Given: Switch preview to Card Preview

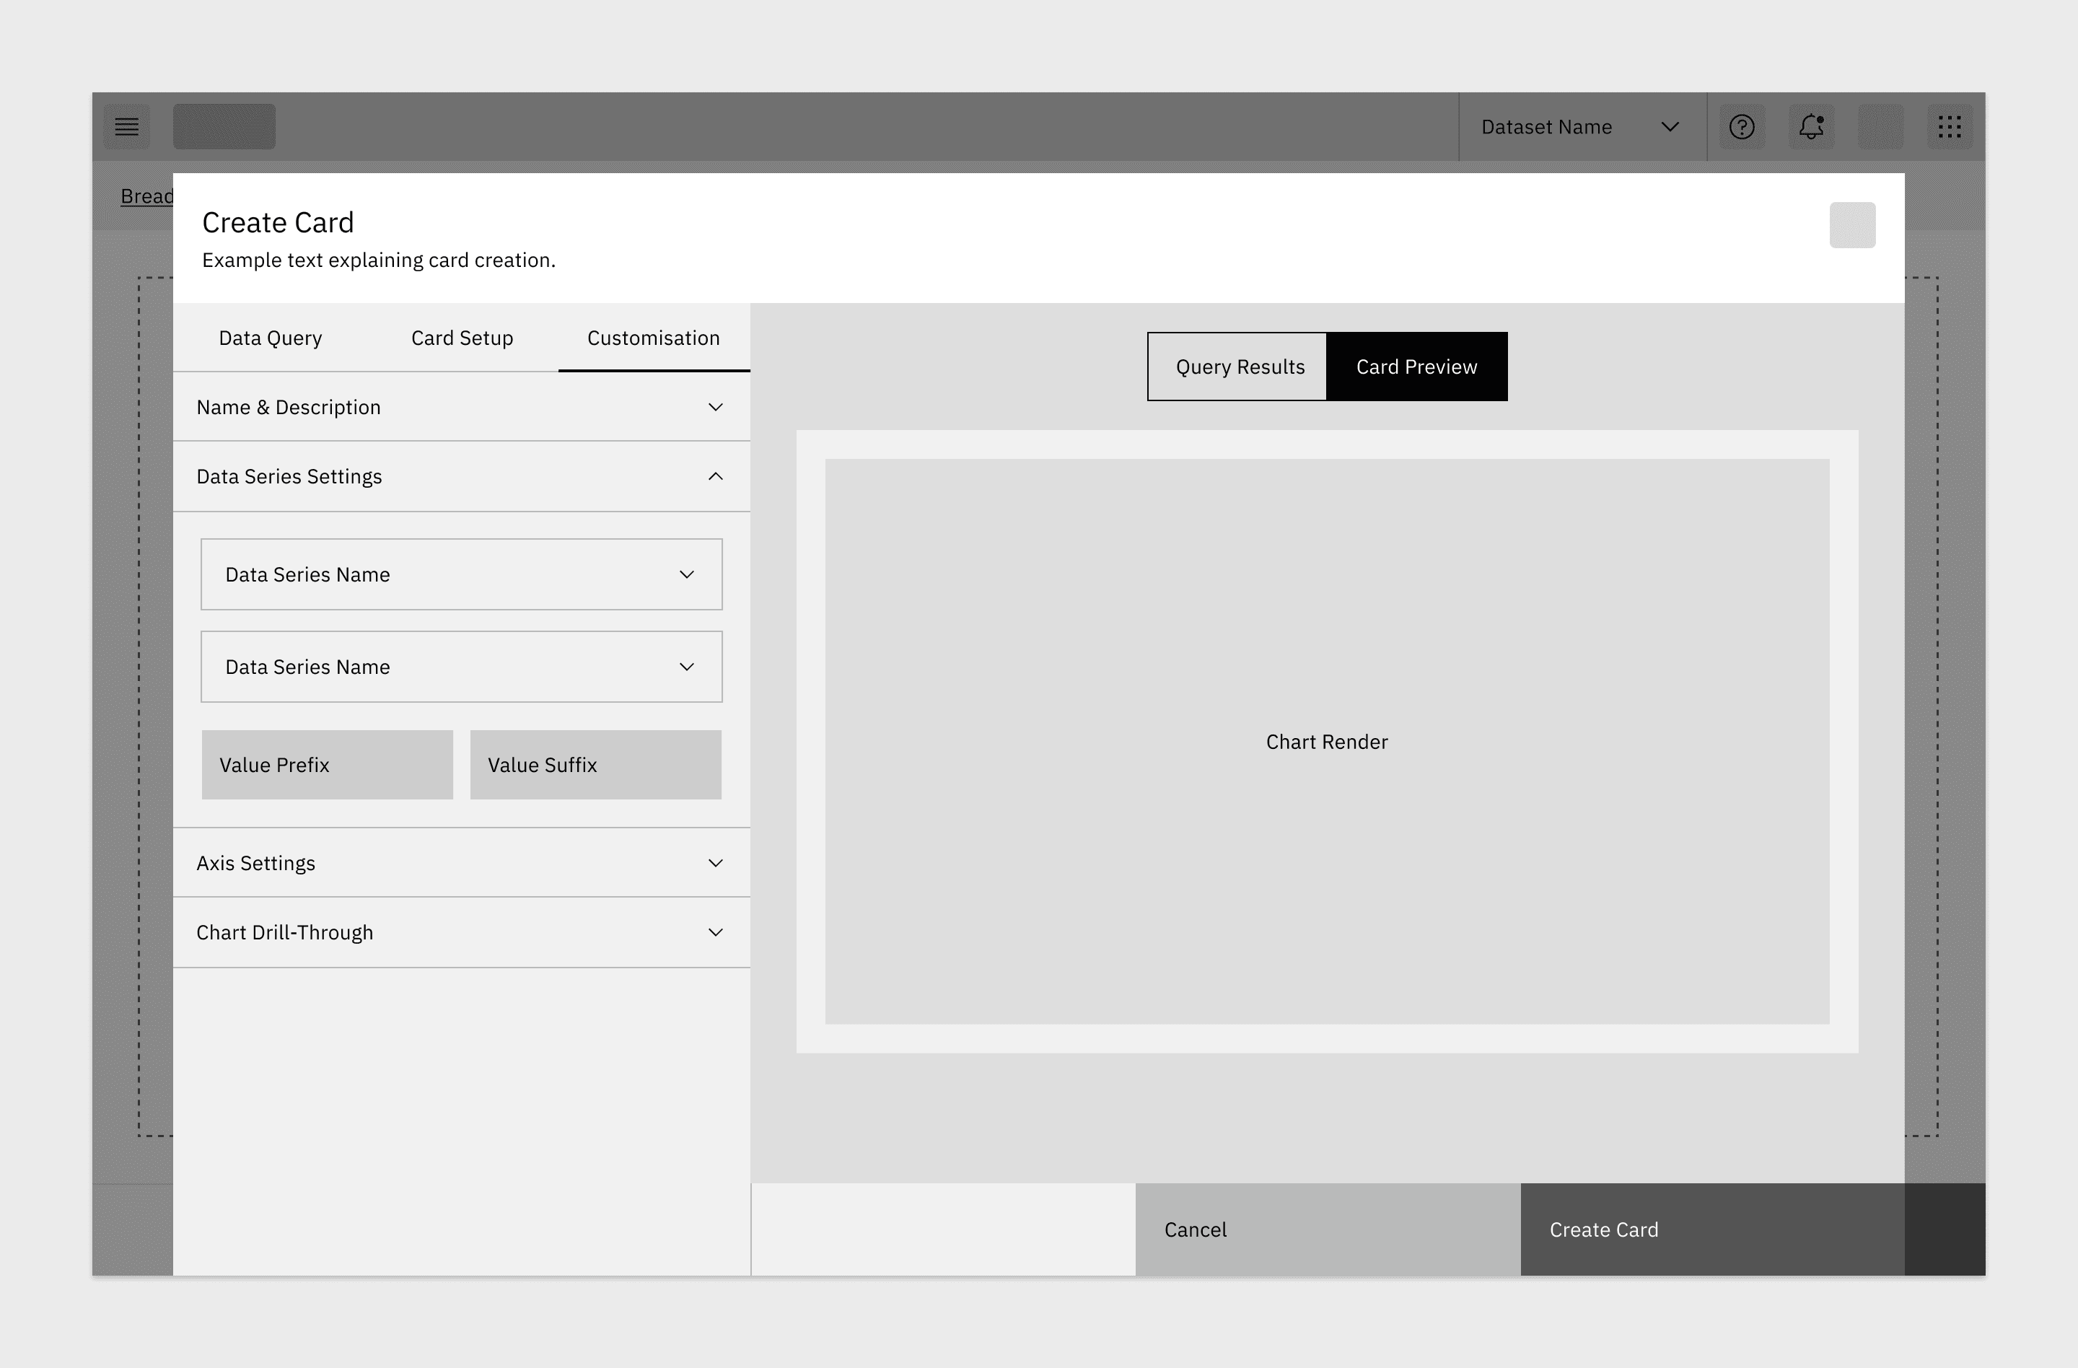Looking at the screenshot, I should (x=1416, y=367).
